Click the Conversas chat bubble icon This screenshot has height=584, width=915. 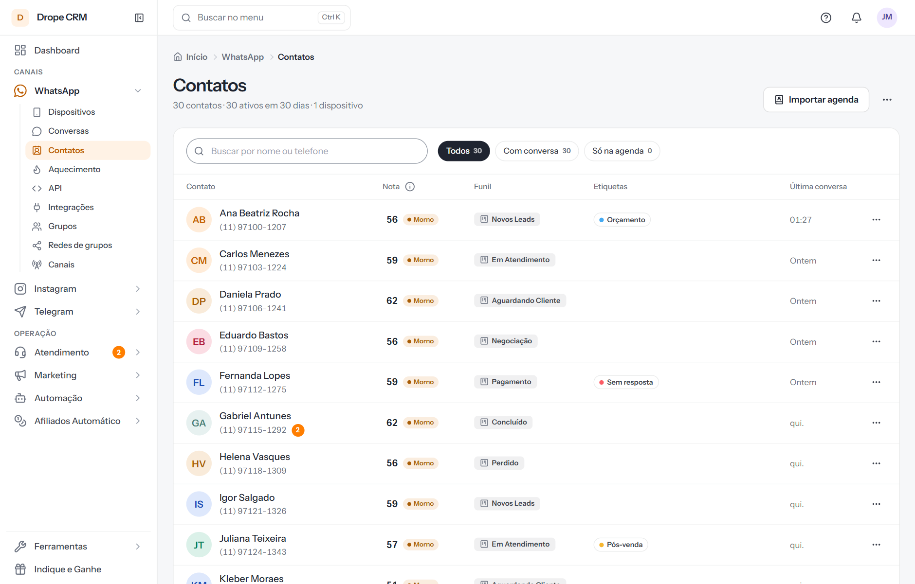pyautogui.click(x=37, y=131)
